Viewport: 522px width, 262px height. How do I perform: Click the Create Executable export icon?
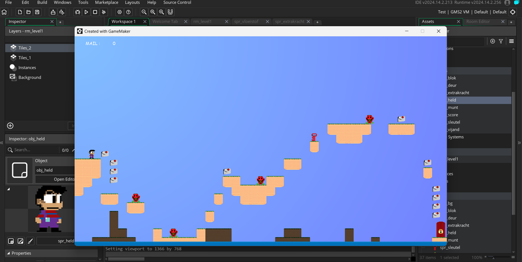pyautogui.click(x=53, y=12)
